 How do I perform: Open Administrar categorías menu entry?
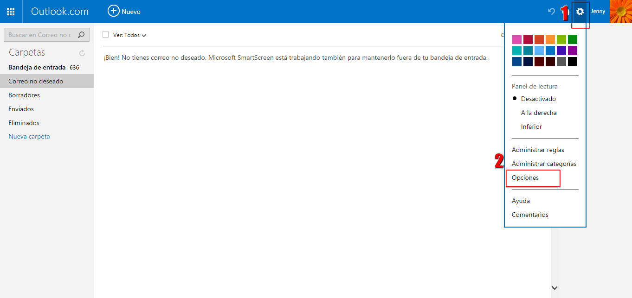tap(544, 164)
